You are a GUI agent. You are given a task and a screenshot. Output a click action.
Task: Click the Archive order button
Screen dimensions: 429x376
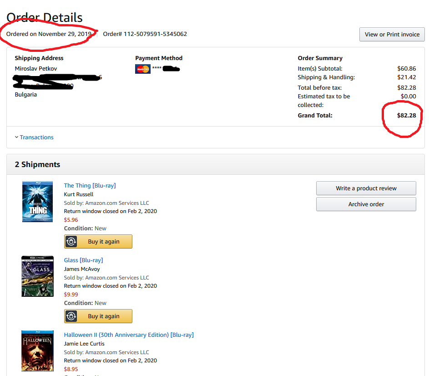click(x=366, y=204)
